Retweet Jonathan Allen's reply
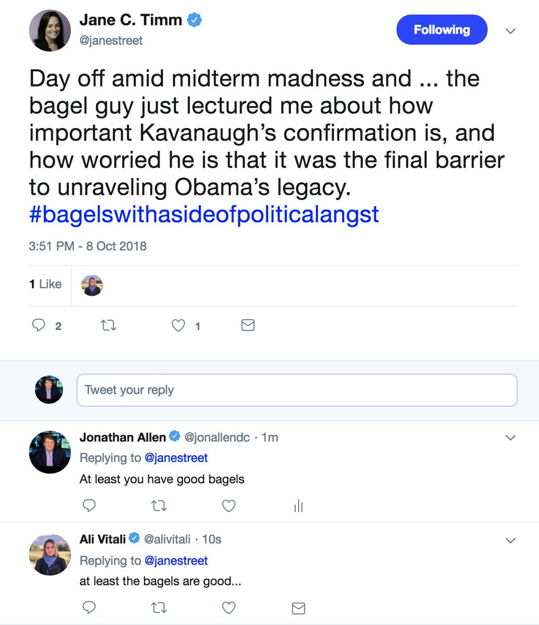The width and height of the screenshot is (539, 625). click(159, 505)
